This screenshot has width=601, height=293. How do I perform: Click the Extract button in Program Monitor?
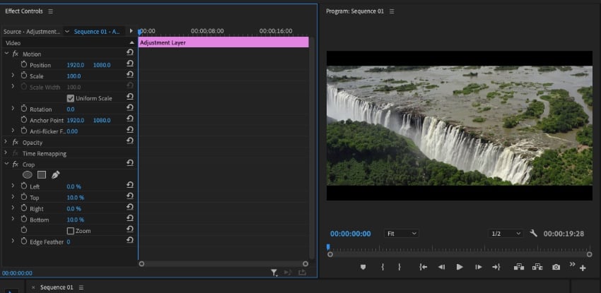point(537,267)
